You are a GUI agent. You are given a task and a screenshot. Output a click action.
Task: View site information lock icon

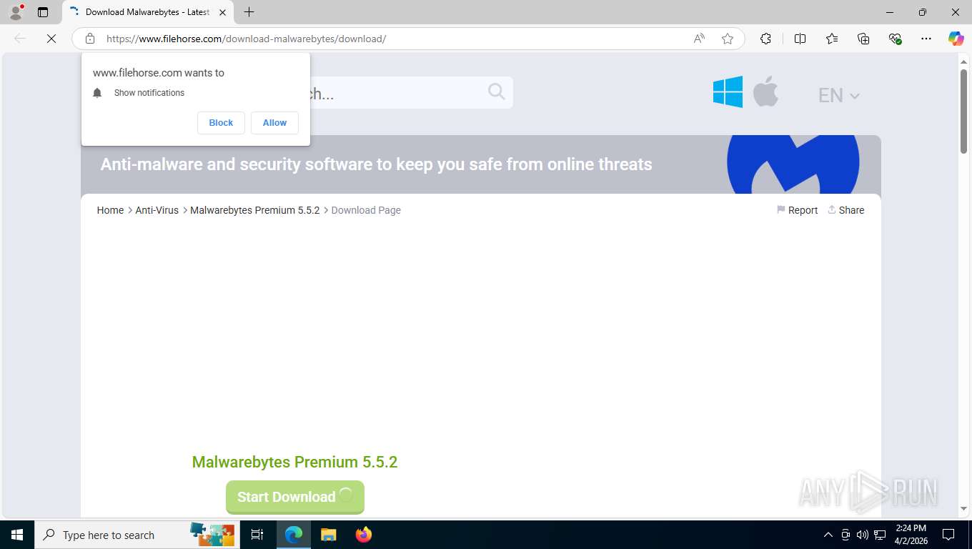(90, 39)
